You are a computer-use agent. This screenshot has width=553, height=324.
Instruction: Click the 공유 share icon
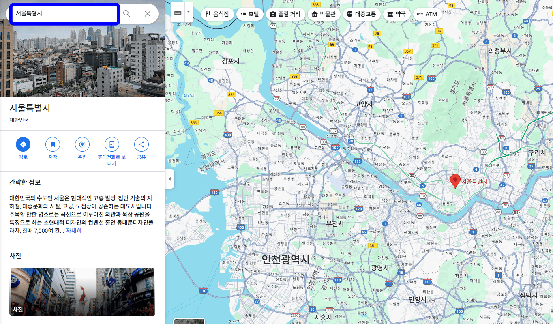click(x=141, y=144)
